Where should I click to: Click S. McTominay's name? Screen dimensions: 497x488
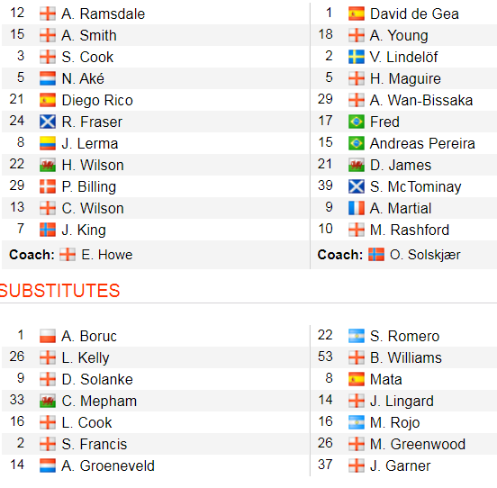[x=415, y=186]
